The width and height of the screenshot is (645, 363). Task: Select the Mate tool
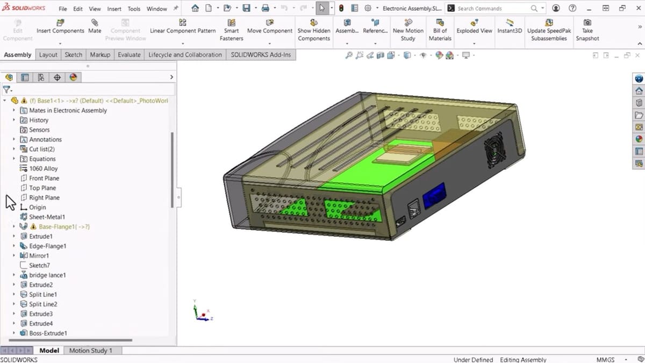[95, 26]
